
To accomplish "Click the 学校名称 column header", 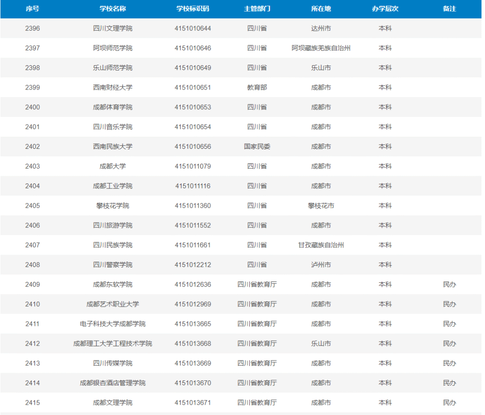I will click(113, 9).
